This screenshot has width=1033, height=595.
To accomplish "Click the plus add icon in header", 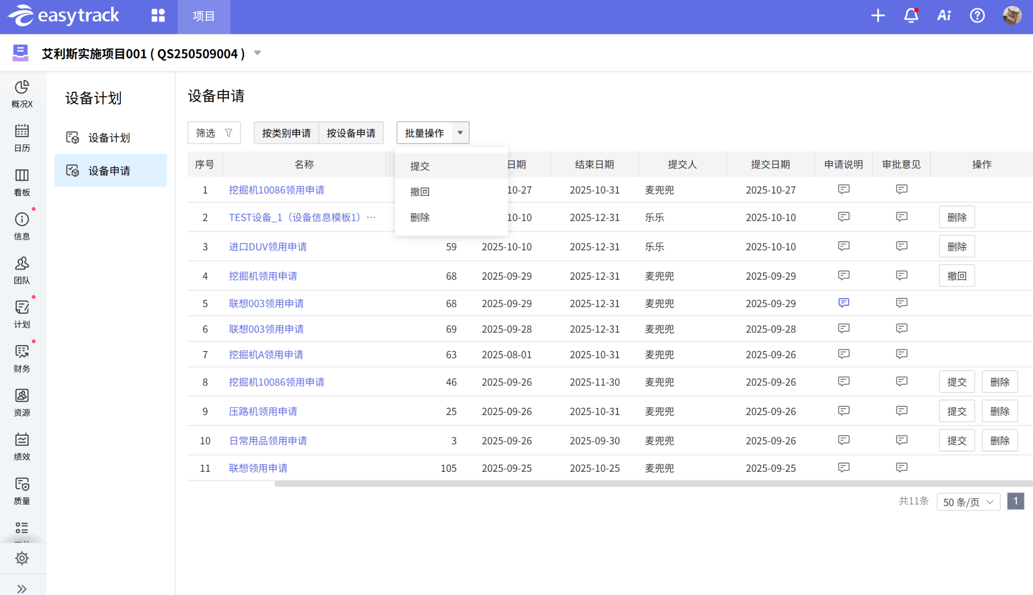I will [878, 16].
